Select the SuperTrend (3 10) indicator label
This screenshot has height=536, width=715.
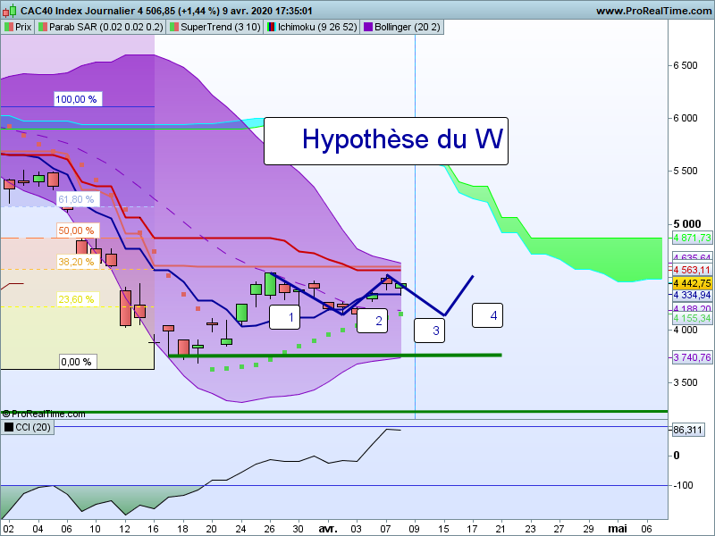(214, 27)
